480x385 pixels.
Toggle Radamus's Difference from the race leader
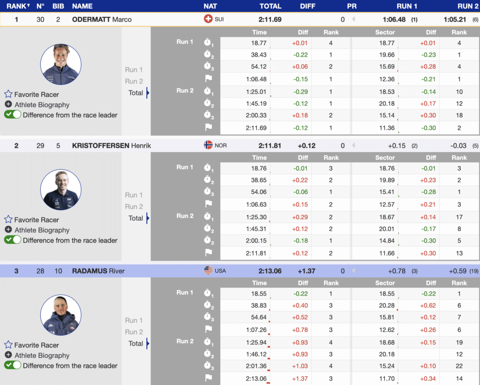point(13,365)
